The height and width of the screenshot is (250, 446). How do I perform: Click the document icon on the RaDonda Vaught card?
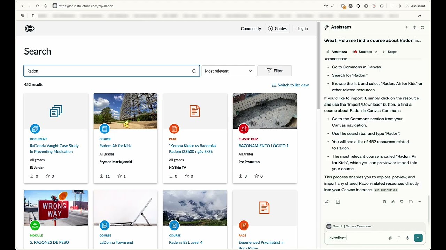[56, 111]
